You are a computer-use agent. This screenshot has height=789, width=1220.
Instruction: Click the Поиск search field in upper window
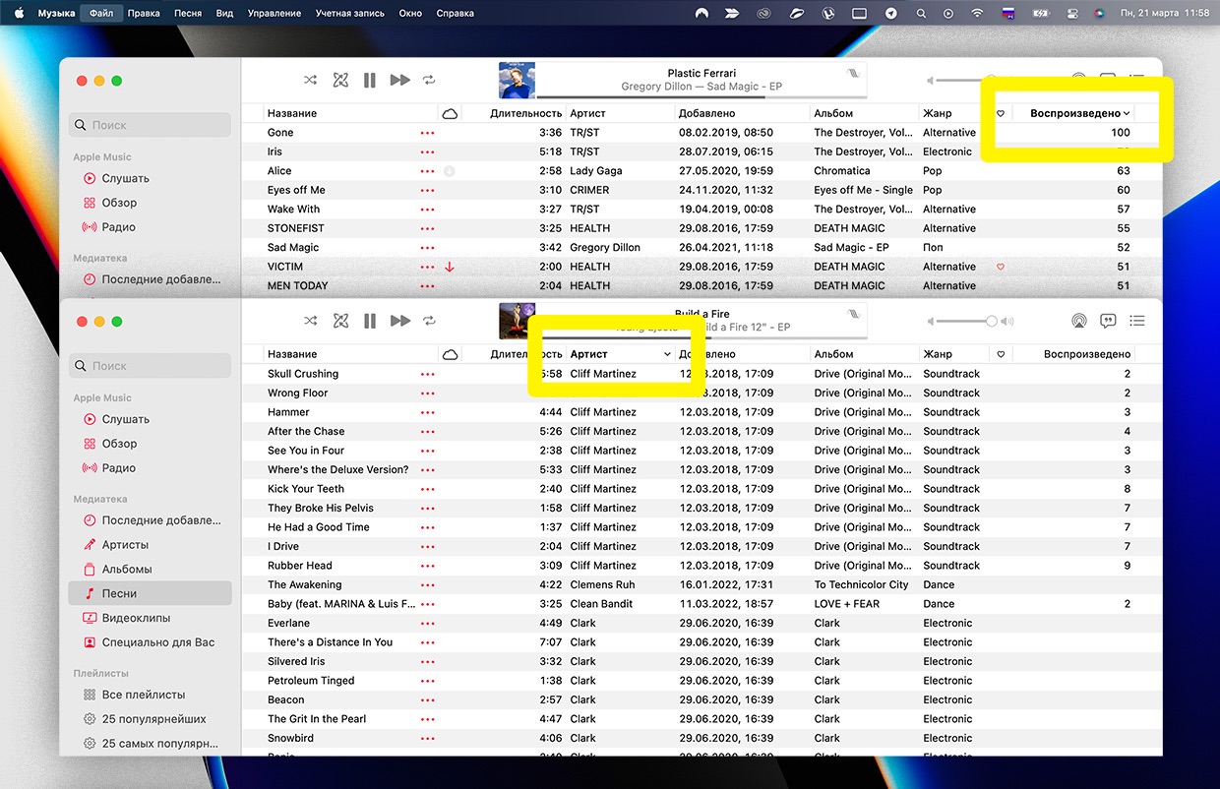coord(150,125)
